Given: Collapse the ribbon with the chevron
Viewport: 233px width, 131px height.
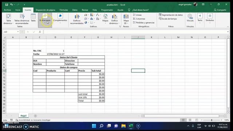Looking at the screenshot, I should pyautogui.click(x=228, y=27).
